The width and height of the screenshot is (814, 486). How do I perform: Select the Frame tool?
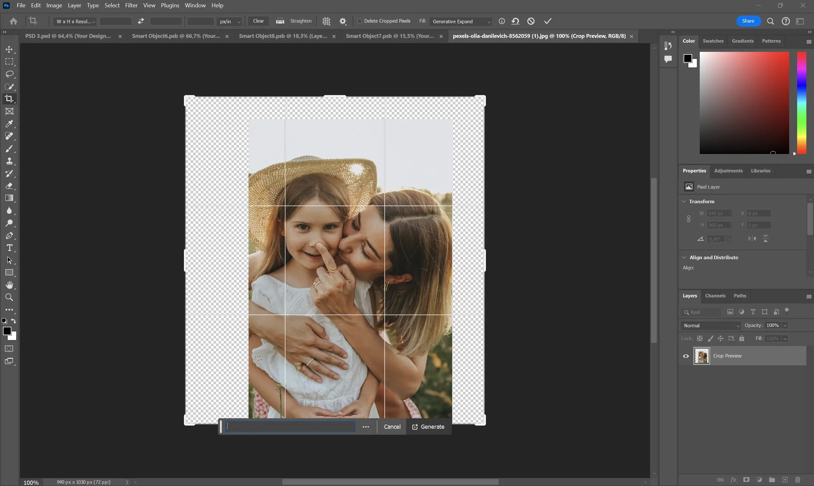(x=9, y=111)
